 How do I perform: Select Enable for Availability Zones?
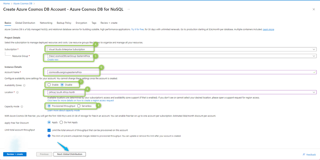click(49, 84)
